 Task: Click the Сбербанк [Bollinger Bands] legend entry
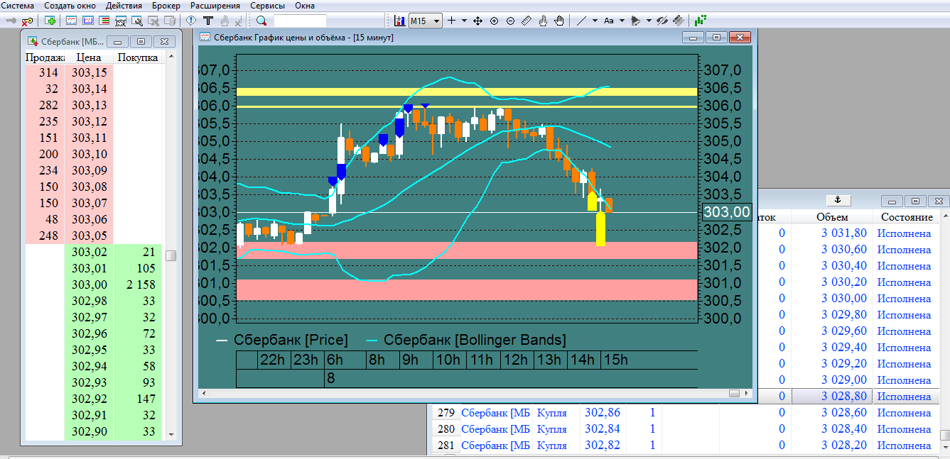pyautogui.click(x=465, y=340)
